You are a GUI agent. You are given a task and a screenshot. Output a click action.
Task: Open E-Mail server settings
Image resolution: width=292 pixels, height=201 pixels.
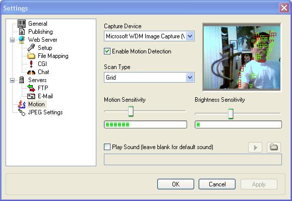pos(45,96)
